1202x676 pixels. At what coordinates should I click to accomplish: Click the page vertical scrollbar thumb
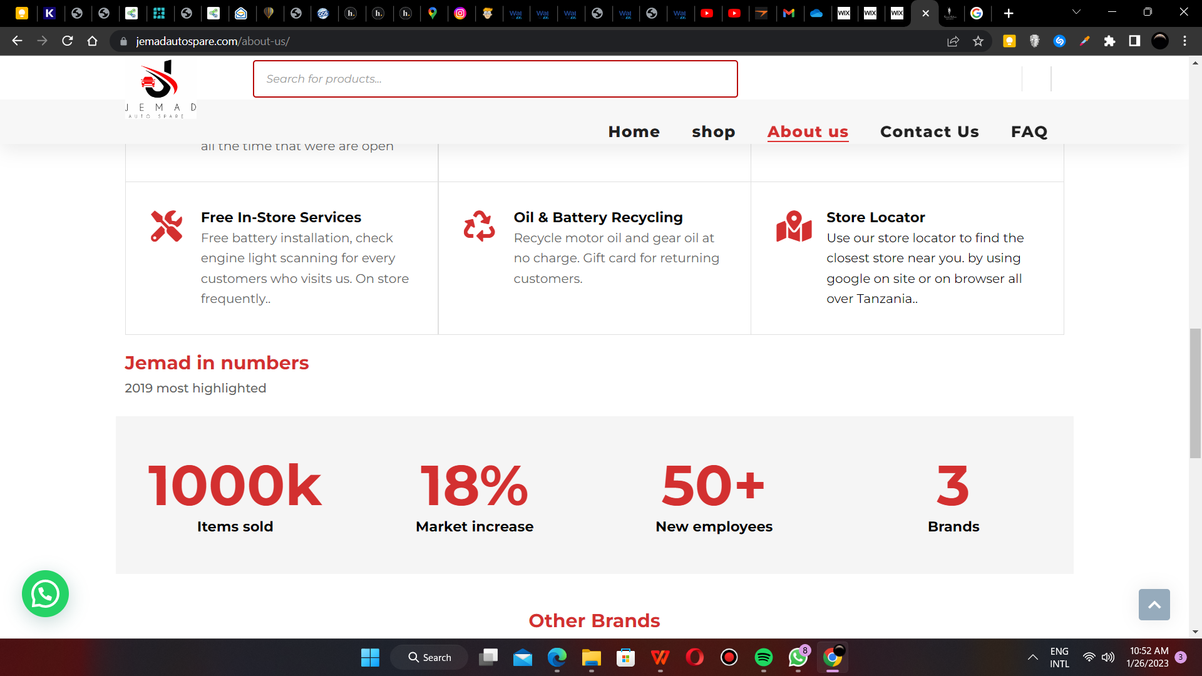tap(1195, 393)
